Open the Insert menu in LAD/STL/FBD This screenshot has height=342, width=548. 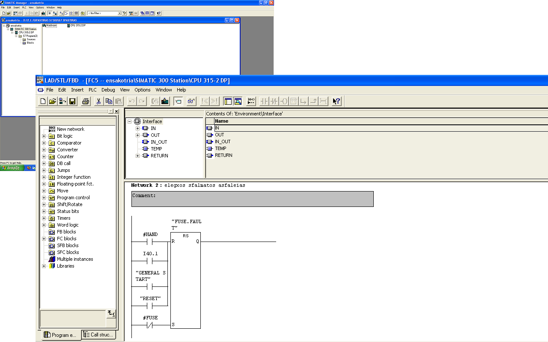pyautogui.click(x=77, y=90)
